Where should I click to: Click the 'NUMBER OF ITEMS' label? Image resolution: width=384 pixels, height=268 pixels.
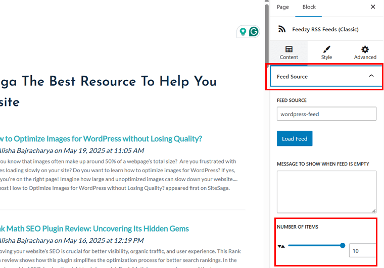[x=298, y=227]
